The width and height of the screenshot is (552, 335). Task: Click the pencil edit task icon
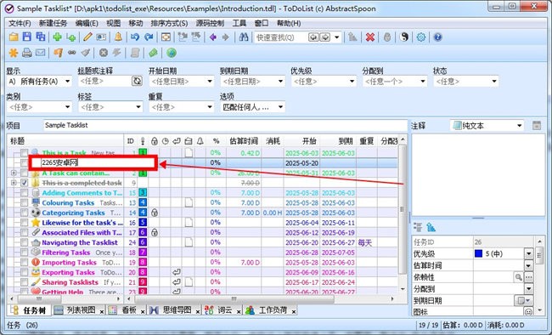point(87,37)
